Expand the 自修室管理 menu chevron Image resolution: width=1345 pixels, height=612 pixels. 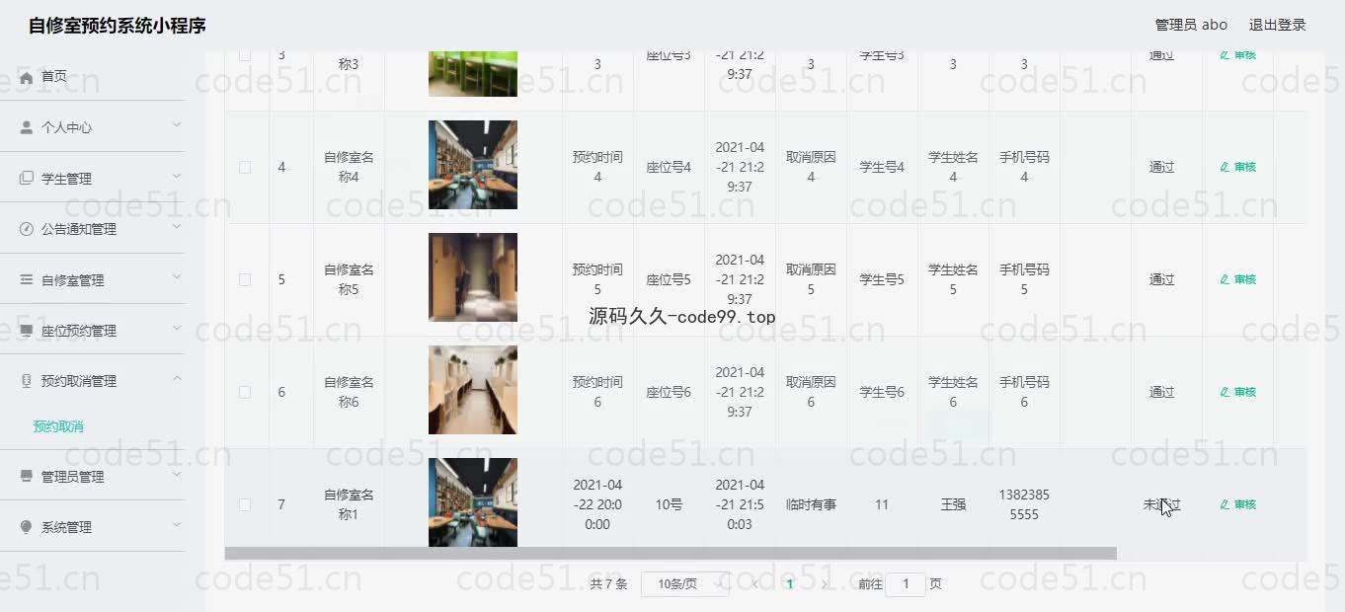coord(177,277)
